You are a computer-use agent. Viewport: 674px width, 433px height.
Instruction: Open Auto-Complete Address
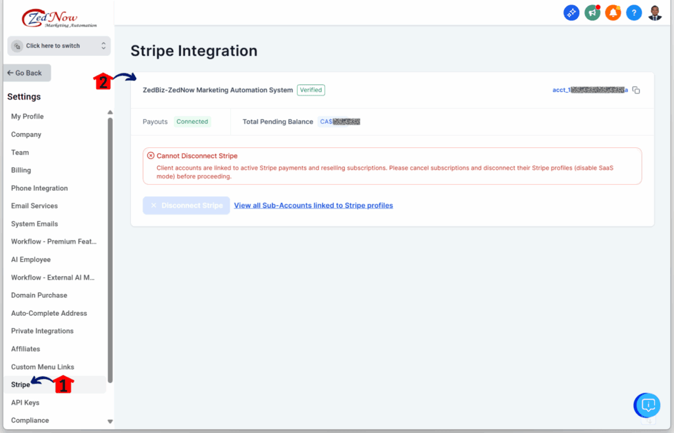click(x=49, y=313)
